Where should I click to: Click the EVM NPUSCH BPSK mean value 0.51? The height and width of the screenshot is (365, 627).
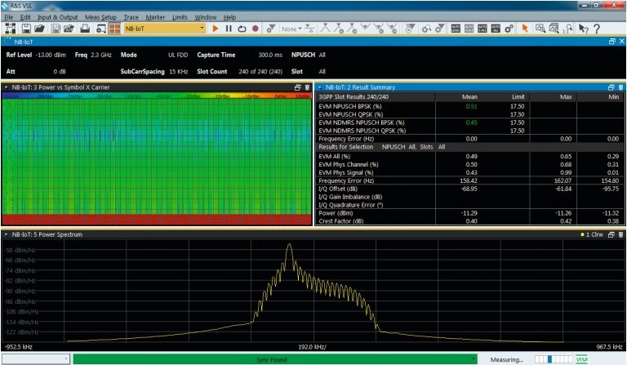pos(471,106)
